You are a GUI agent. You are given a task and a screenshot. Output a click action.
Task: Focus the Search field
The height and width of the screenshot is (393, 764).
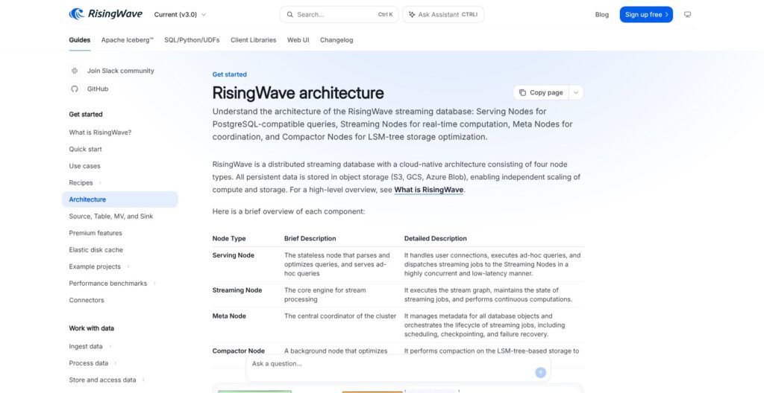tap(339, 15)
